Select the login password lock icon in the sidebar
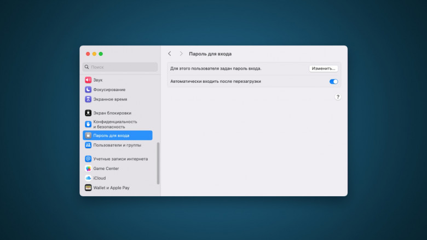The height and width of the screenshot is (240, 427). [x=88, y=135]
